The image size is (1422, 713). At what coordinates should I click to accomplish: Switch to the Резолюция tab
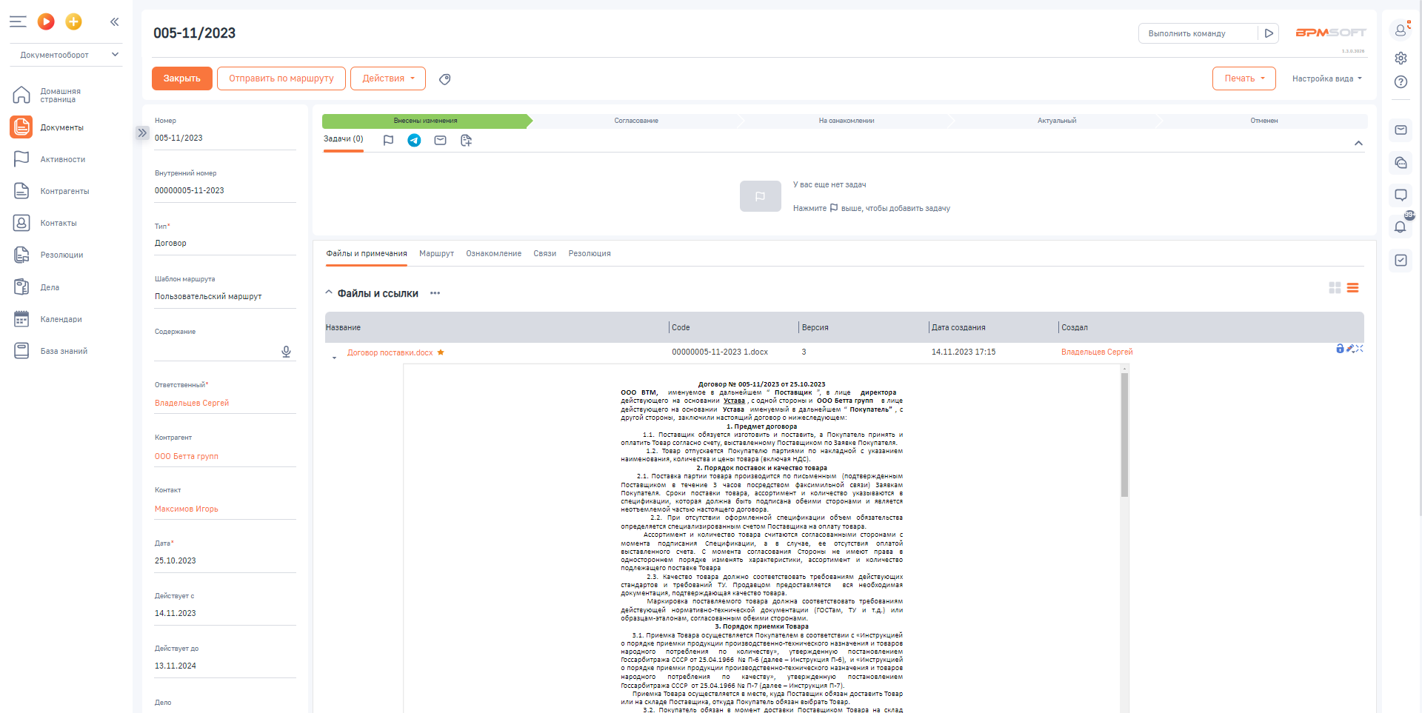(590, 253)
